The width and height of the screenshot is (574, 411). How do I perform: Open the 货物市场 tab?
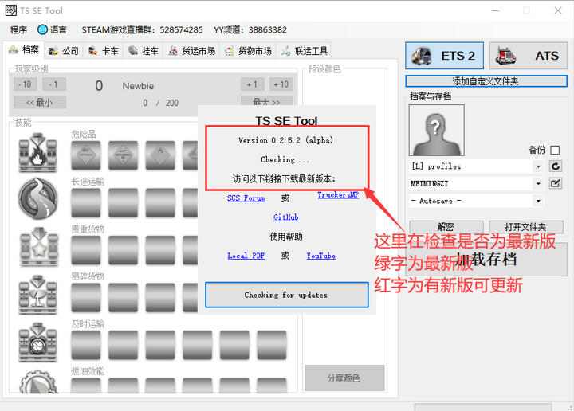248,51
